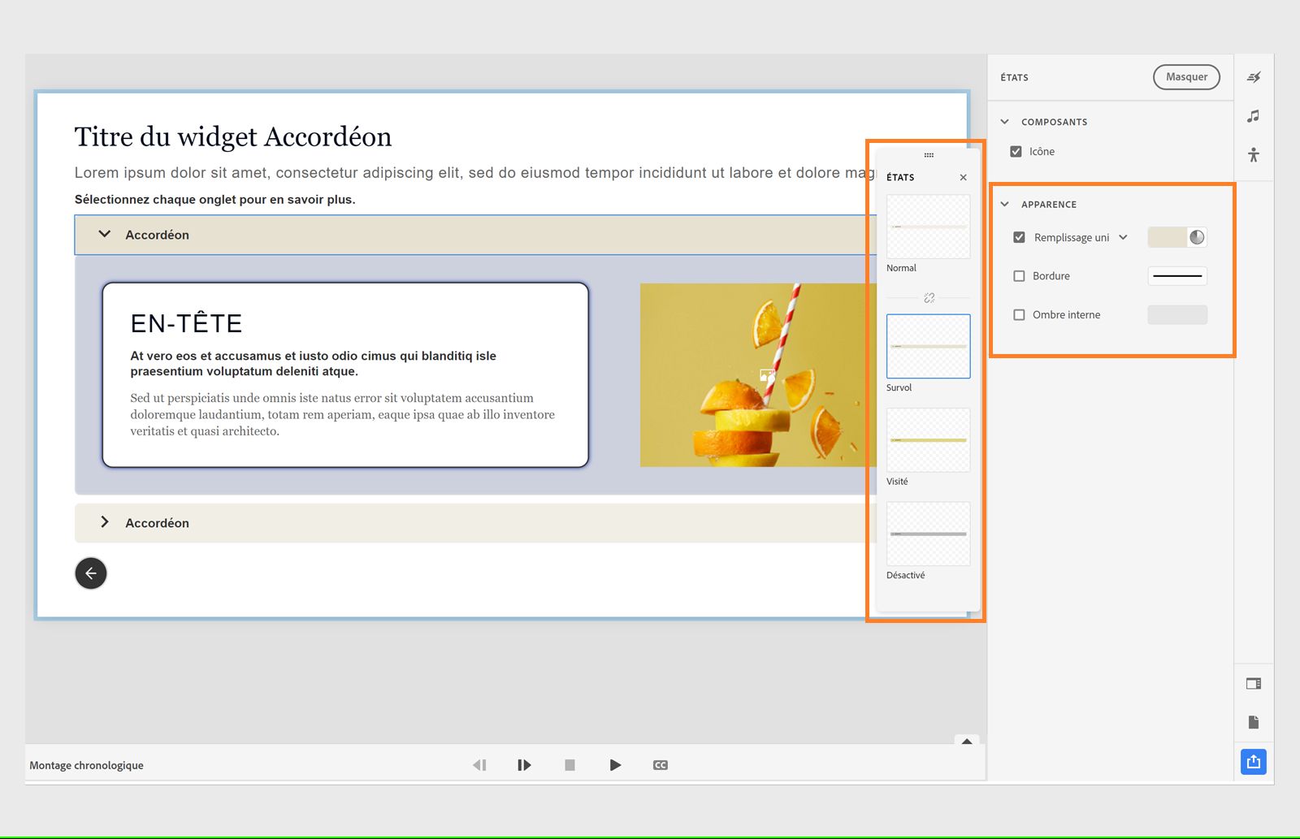Click the blue Share/Publish icon
Viewport: 1300px width, 839px height.
point(1253,762)
